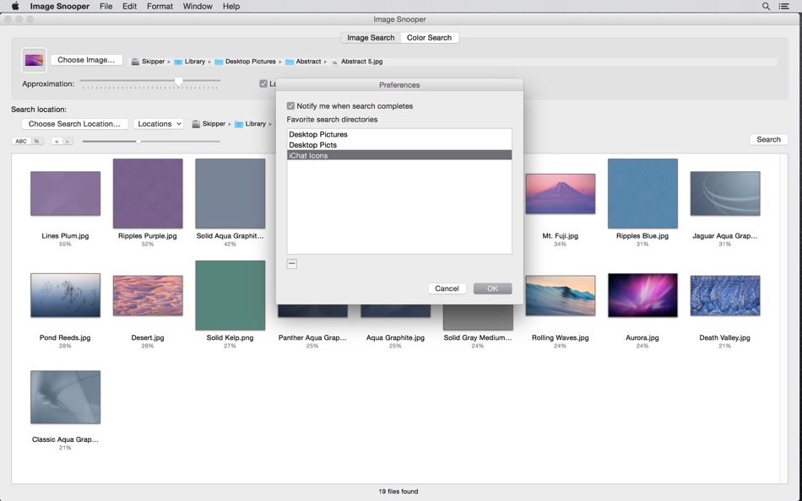Click the list view icon in the menu bar
The width and height of the screenshot is (802, 501).
[x=784, y=6]
